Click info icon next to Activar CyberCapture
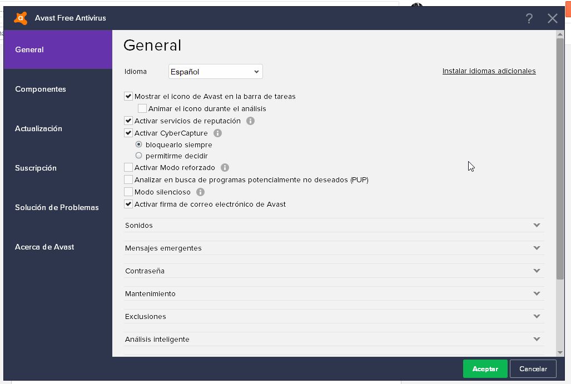 point(217,133)
